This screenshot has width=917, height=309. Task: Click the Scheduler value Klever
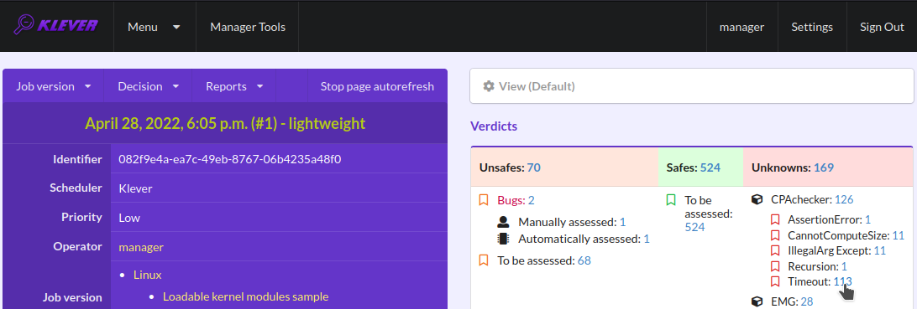click(x=136, y=188)
